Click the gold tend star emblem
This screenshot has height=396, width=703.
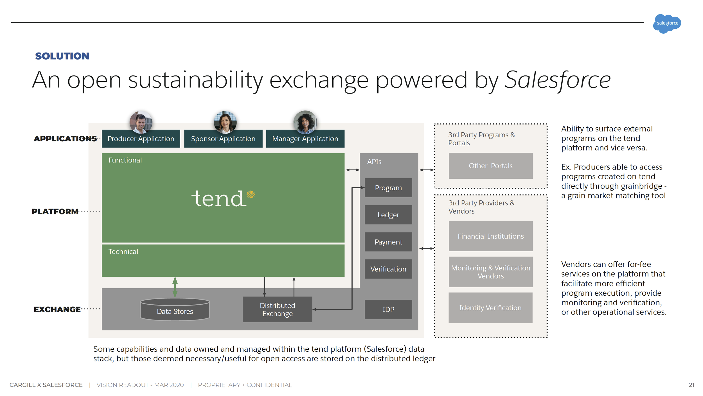tap(251, 194)
